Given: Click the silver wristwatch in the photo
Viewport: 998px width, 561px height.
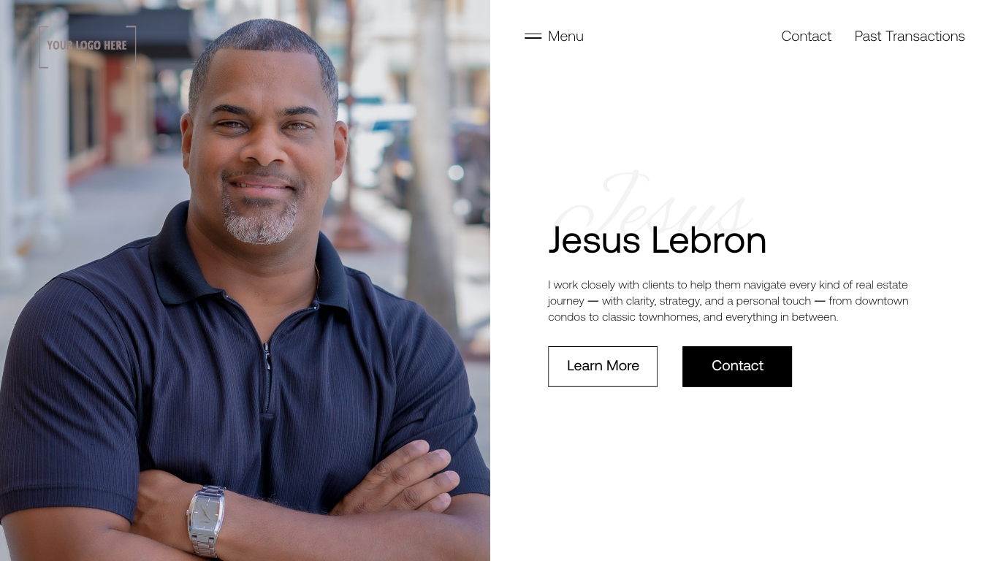Looking at the screenshot, I should click(x=205, y=519).
